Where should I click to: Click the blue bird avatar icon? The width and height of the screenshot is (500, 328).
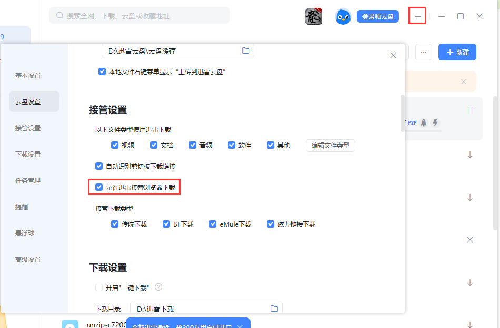(343, 17)
